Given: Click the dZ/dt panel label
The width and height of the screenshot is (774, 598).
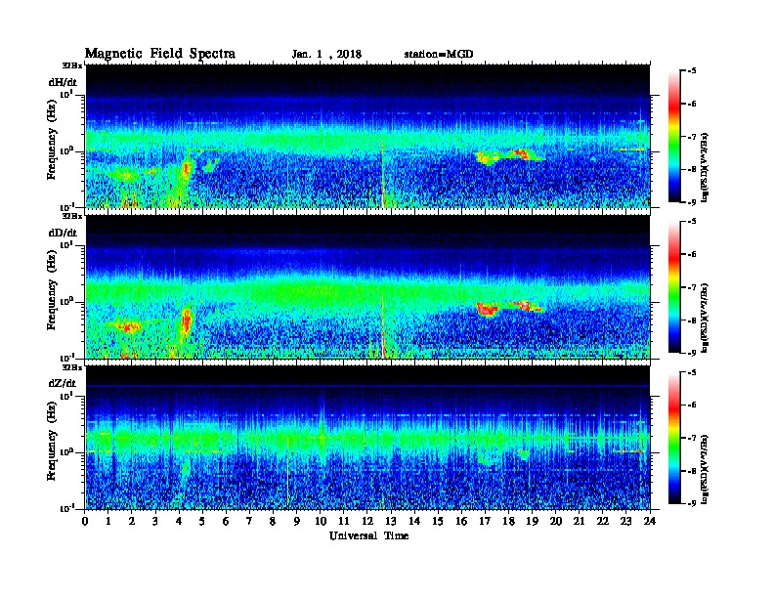Looking at the screenshot, I should 63,383.
